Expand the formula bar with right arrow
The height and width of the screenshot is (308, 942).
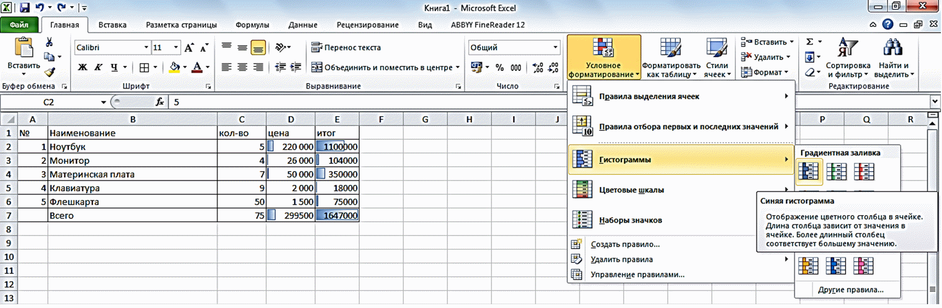pyautogui.click(x=934, y=102)
